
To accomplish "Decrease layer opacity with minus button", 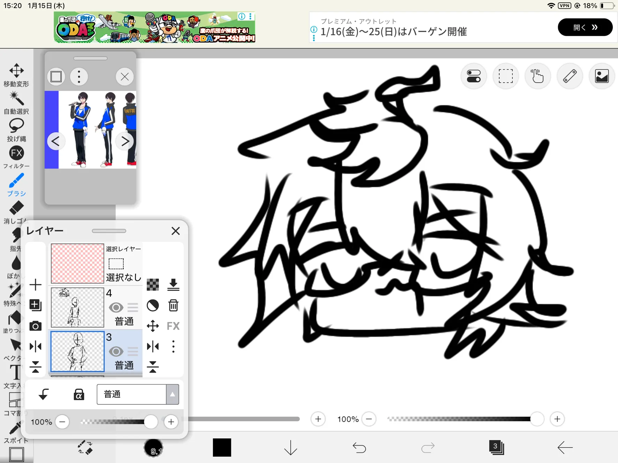I will click(62, 422).
